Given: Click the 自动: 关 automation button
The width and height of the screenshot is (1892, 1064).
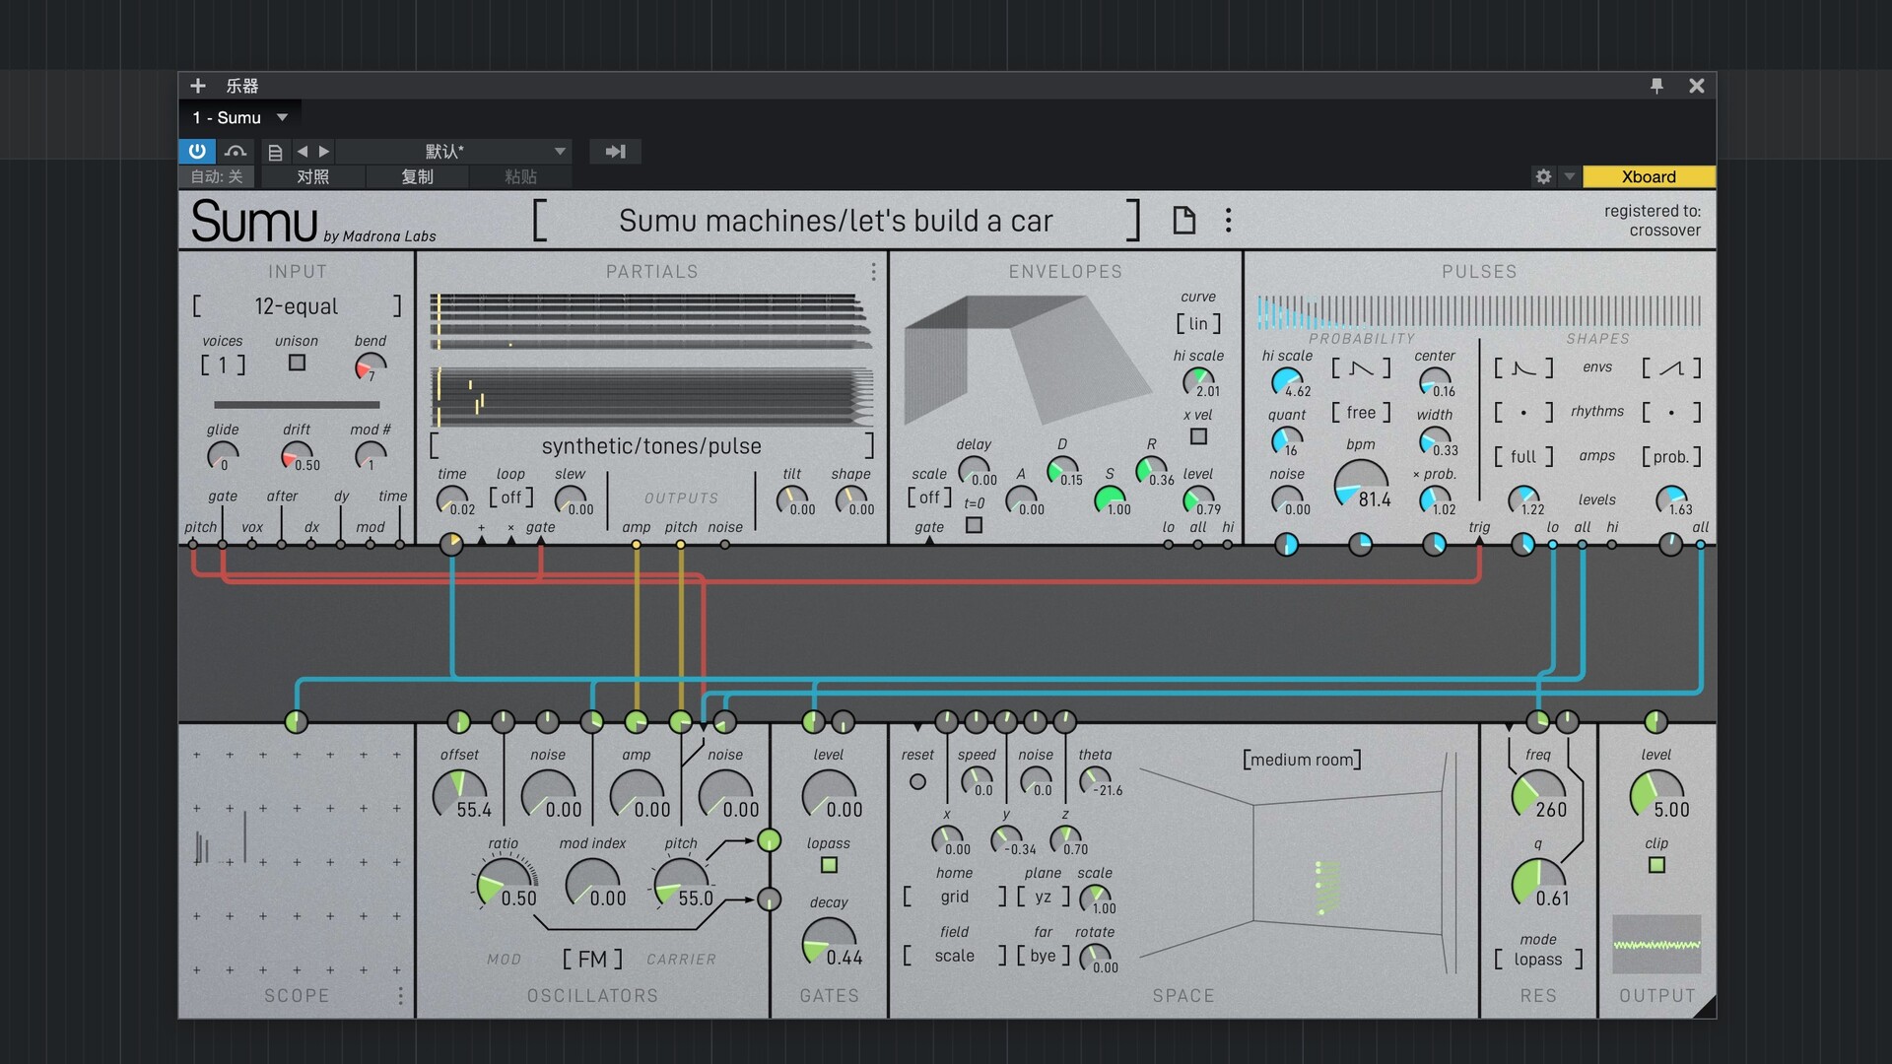Looking at the screenshot, I should [x=217, y=176].
